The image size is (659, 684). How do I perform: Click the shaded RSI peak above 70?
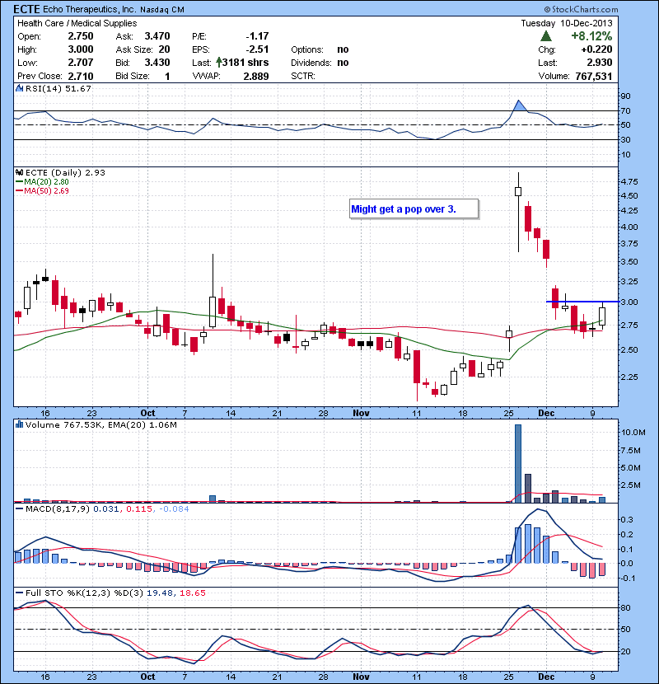click(x=519, y=106)
